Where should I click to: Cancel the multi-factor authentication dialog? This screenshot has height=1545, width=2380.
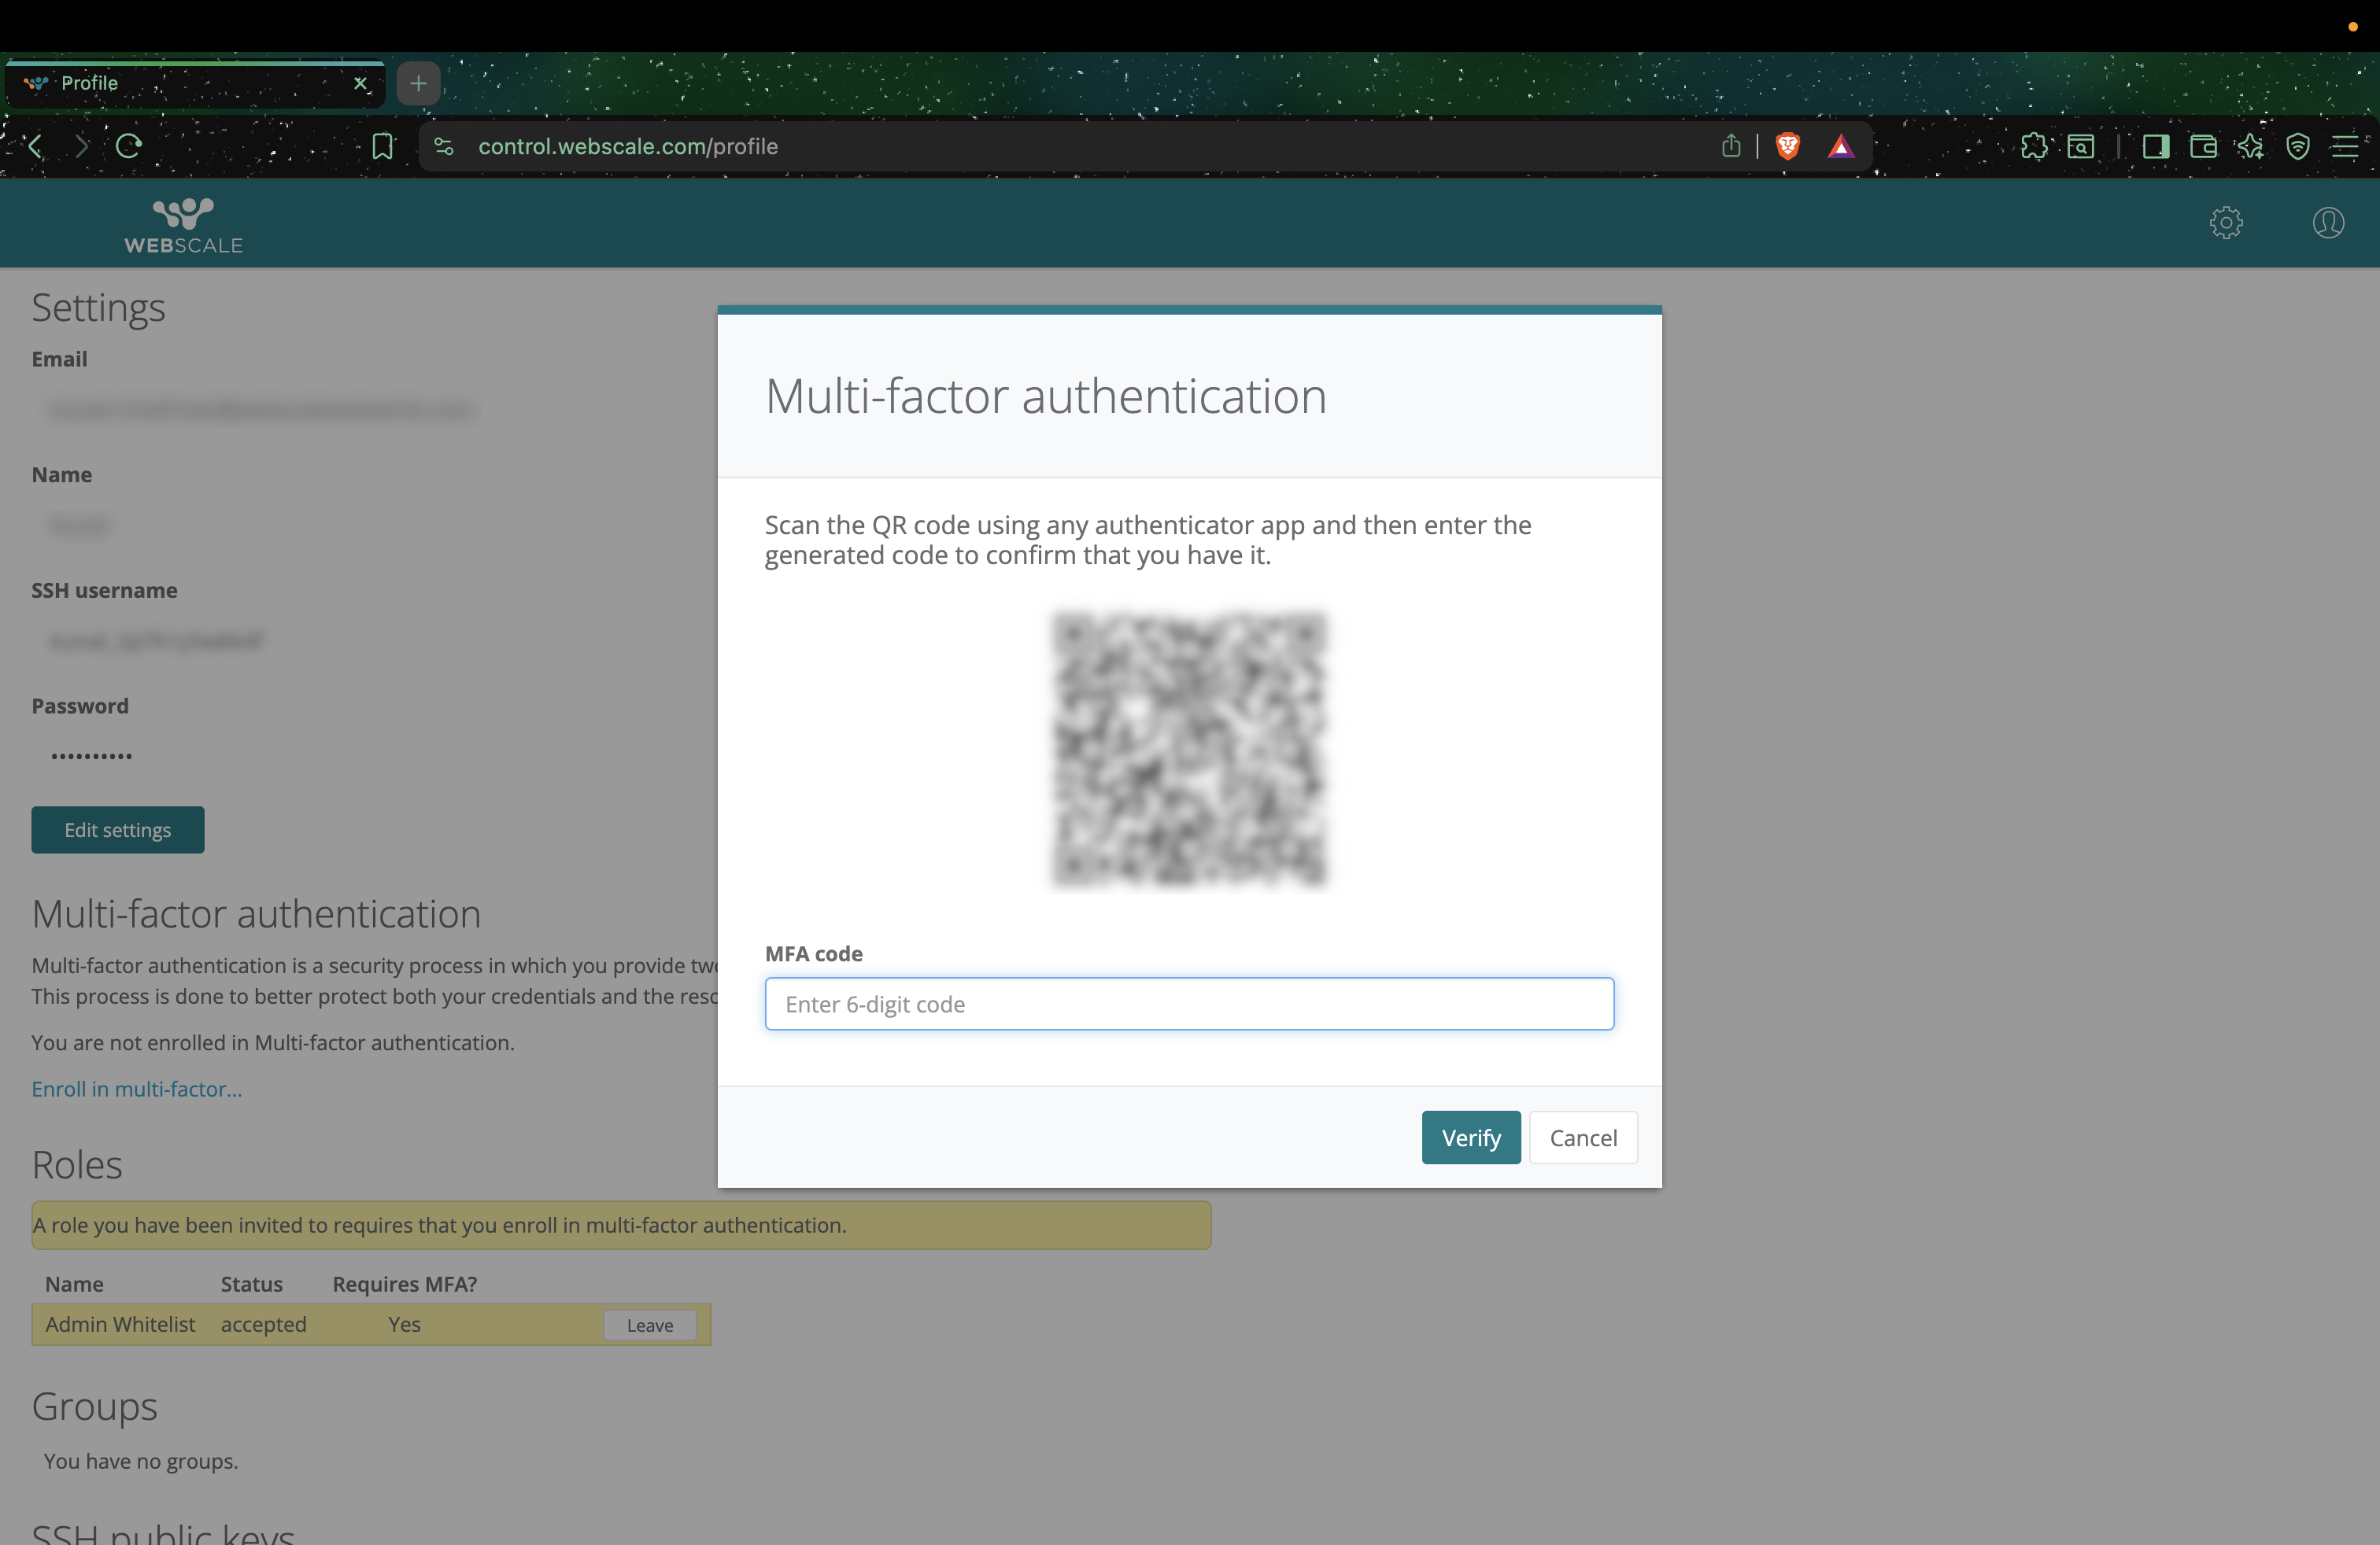coord(1583,1138)
